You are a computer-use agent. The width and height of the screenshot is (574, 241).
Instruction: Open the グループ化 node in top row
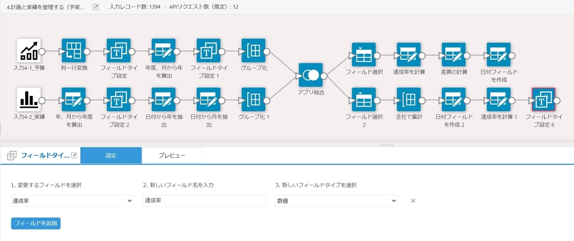coord(254,51)
